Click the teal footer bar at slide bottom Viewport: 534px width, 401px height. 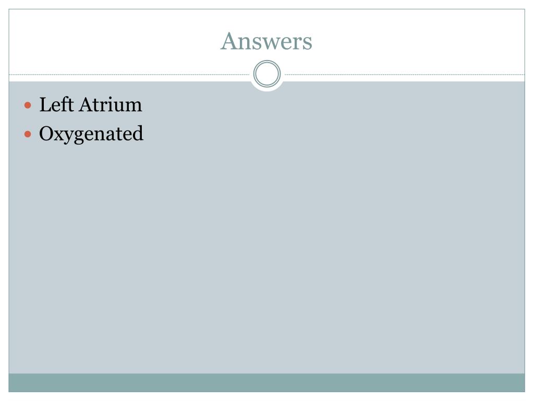click(266, 383)
